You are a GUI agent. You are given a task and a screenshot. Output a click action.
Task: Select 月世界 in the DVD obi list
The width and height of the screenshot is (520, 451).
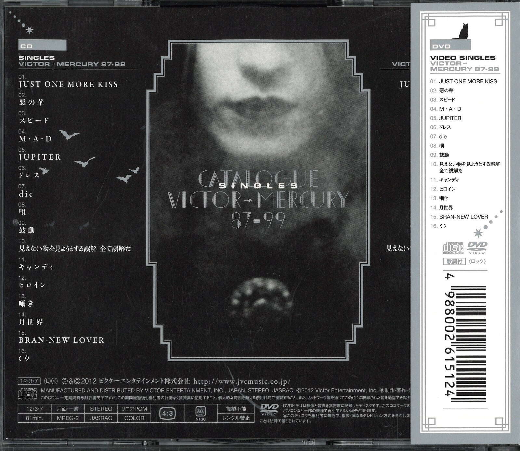(446, 207)
